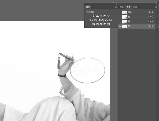Collapse the Channels panel group with double arrows
This screenshot has height=121, width=159.
[154, 4]
